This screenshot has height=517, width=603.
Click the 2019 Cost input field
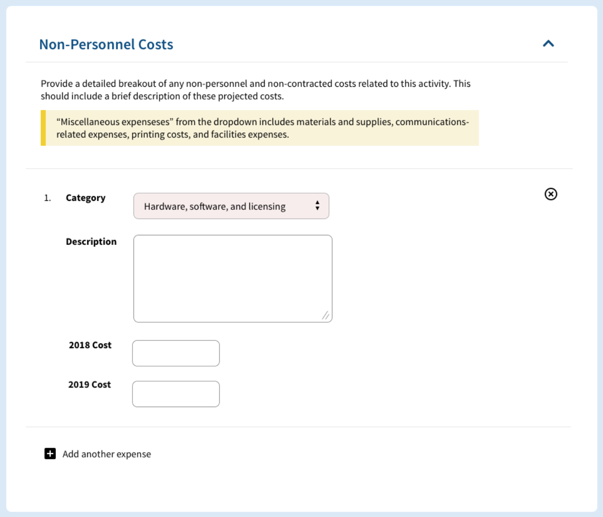pos(176,393)
